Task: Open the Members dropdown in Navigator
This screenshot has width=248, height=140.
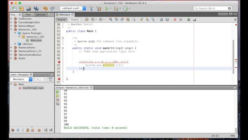Action: (x=21, y=79)
